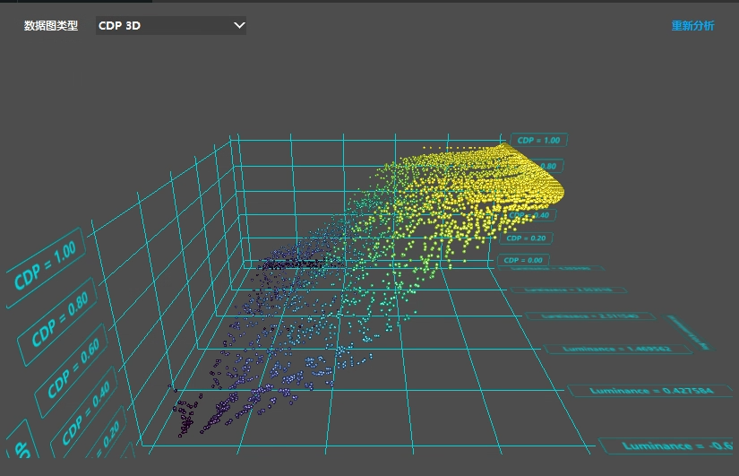The width and height of the screenshot is (739, 476).
Task: Click the rotated vertical axis title at right
Action: click(701, 332)
